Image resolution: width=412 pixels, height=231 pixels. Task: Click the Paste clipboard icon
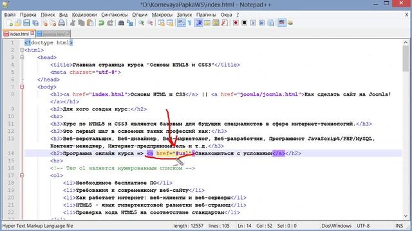pos(90,23)
